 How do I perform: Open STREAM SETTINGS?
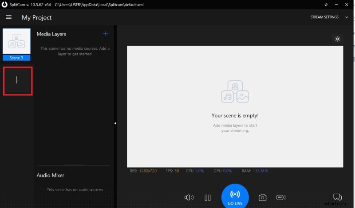tap(324, 17)
